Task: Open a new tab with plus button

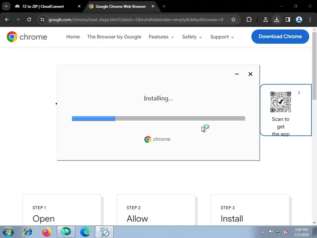Action: [x=164, y=6]
